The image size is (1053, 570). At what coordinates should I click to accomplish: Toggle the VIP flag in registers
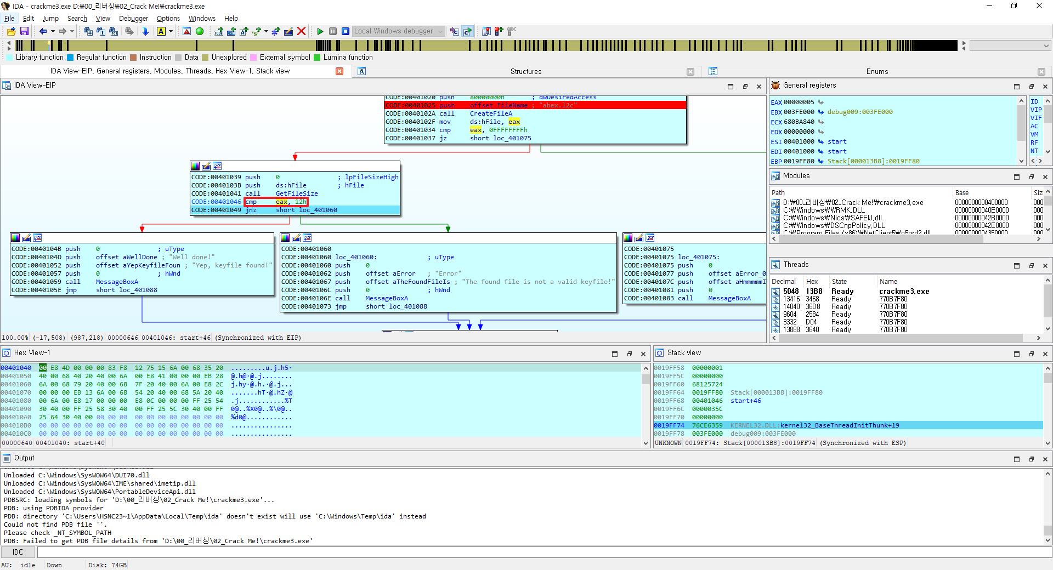click(x=1035, y=110)
